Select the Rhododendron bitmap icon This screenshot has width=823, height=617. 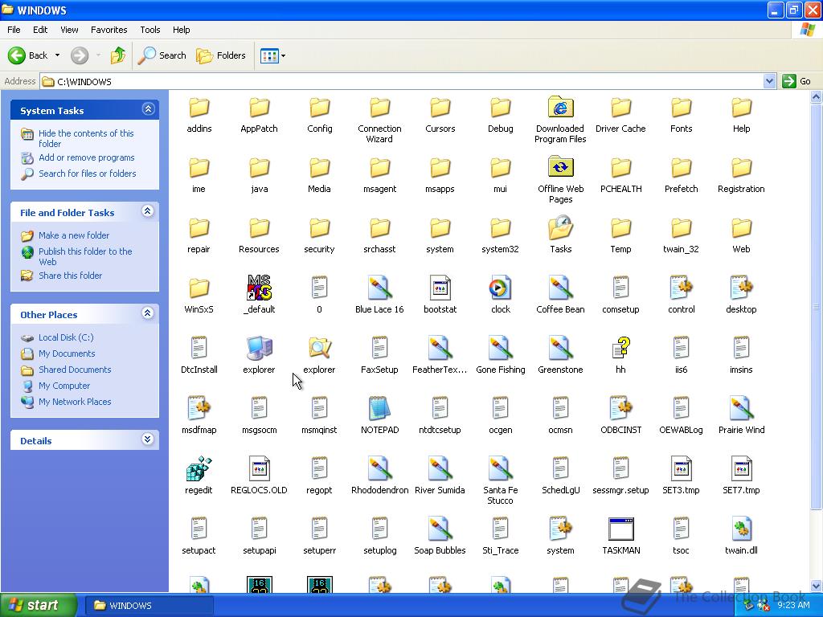click(x=379, y=468)
